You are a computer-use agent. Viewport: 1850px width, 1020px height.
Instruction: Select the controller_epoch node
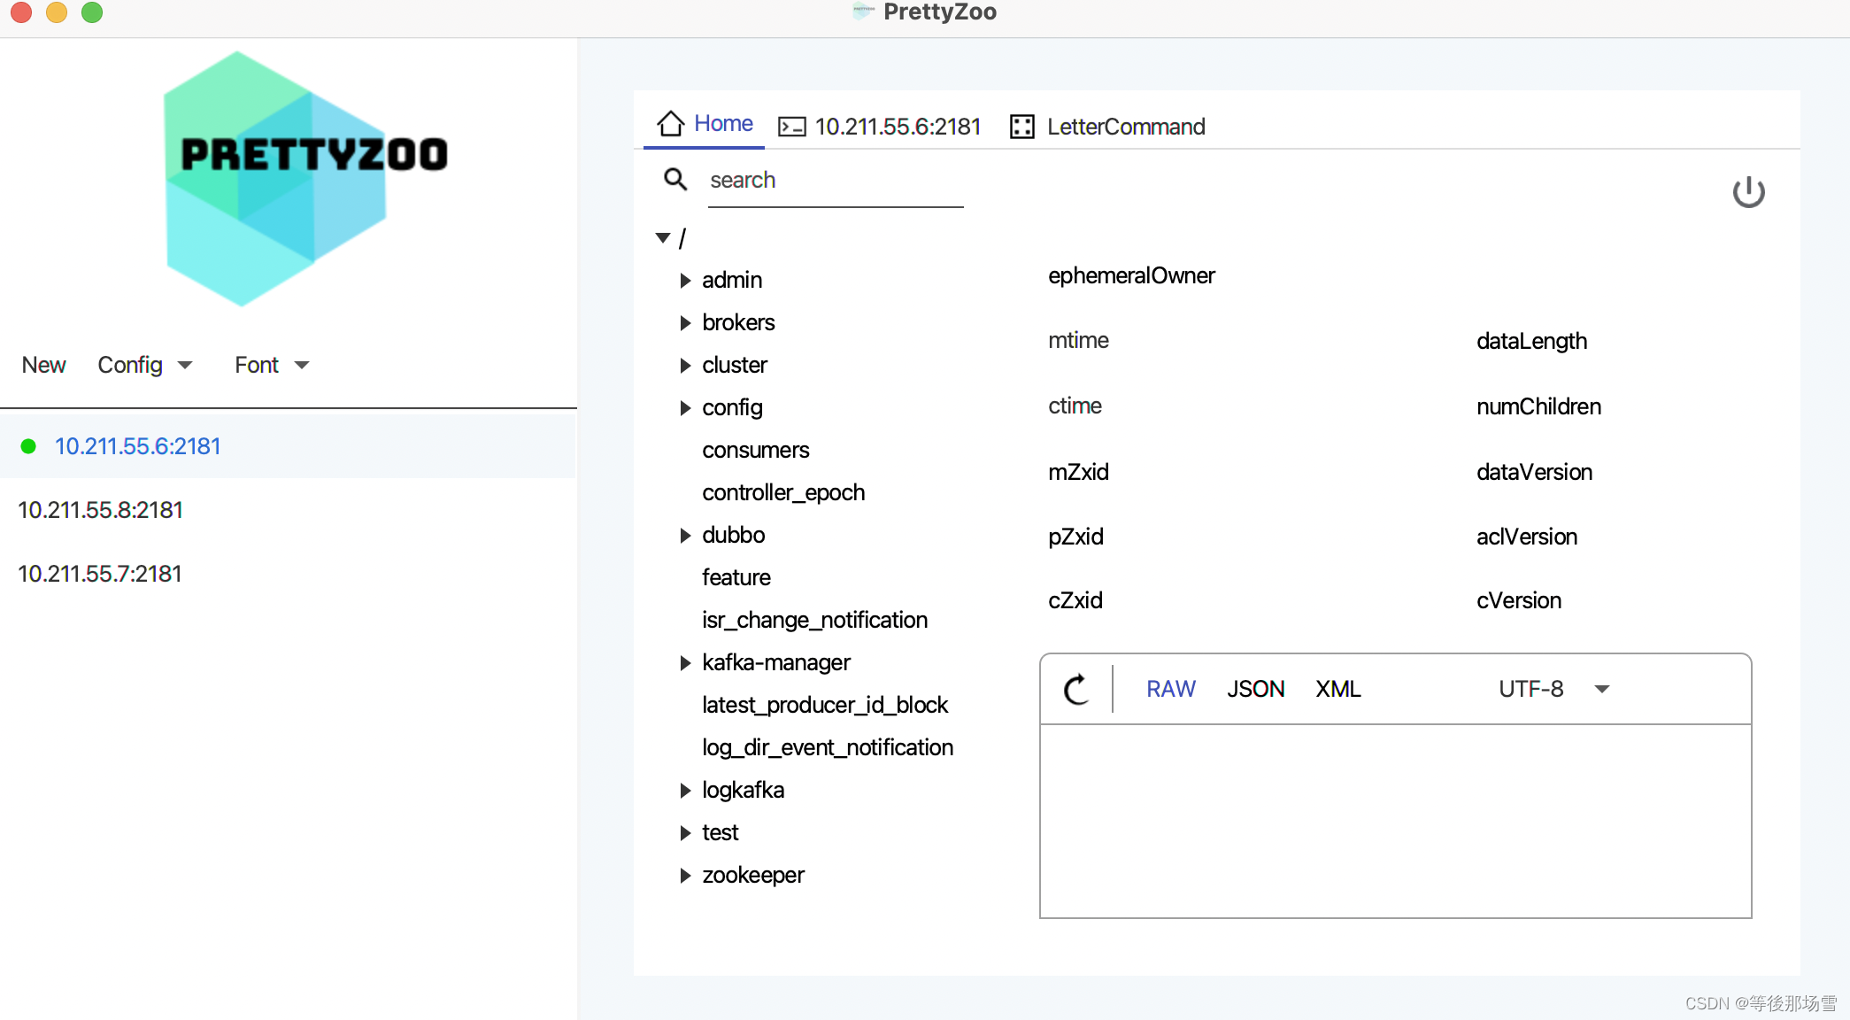[x=783, y=493]
